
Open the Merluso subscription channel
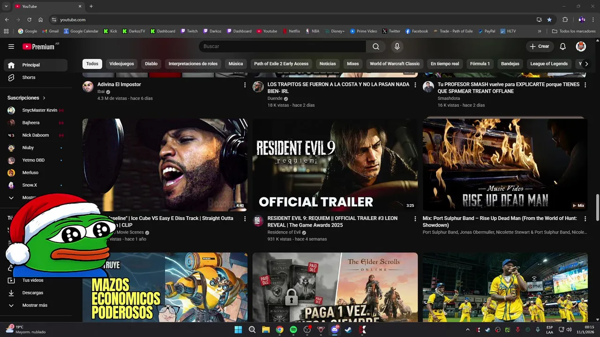pos(36,173)
